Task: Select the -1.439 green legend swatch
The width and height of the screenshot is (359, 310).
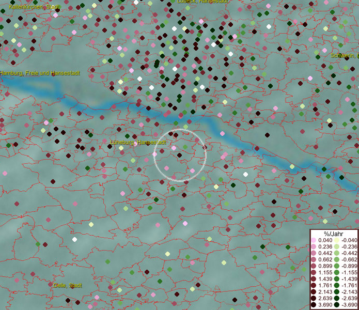Action: 337,279
